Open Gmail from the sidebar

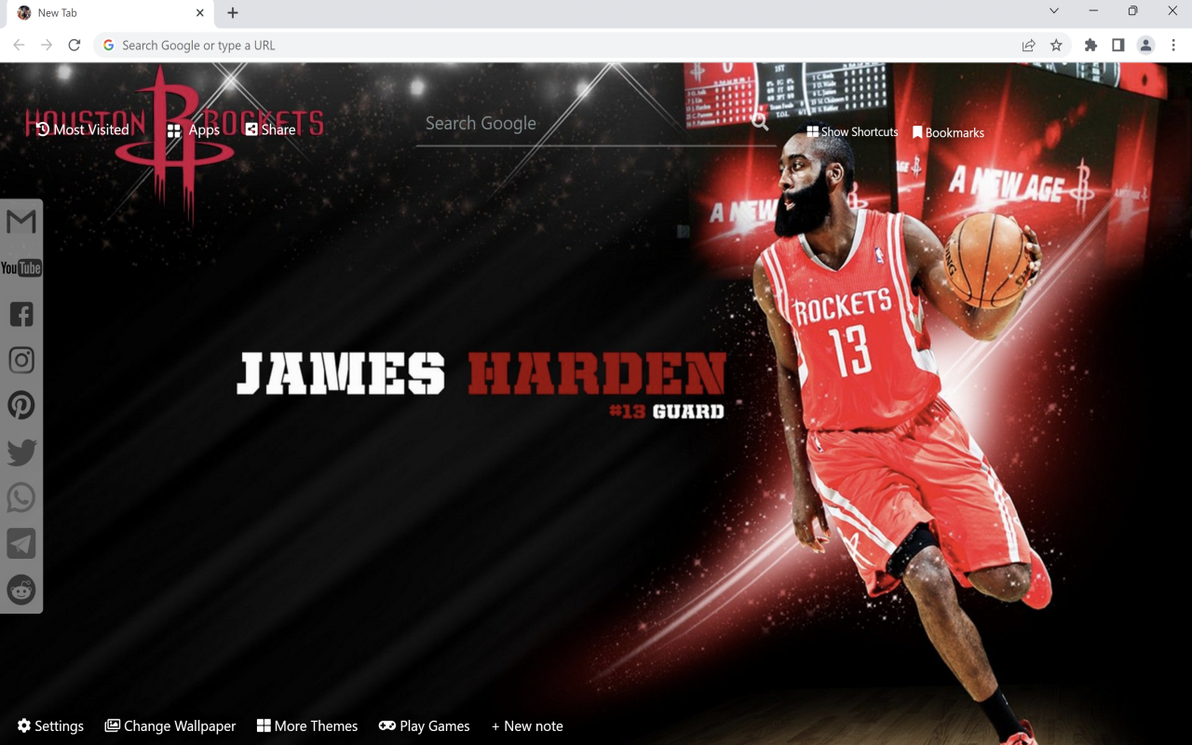click(x=21, y=222)
